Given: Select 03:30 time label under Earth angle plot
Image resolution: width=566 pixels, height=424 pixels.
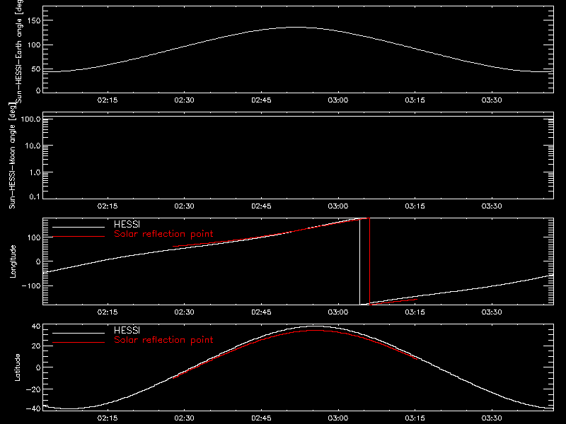Looking at the screenshot, I should 492,100.
